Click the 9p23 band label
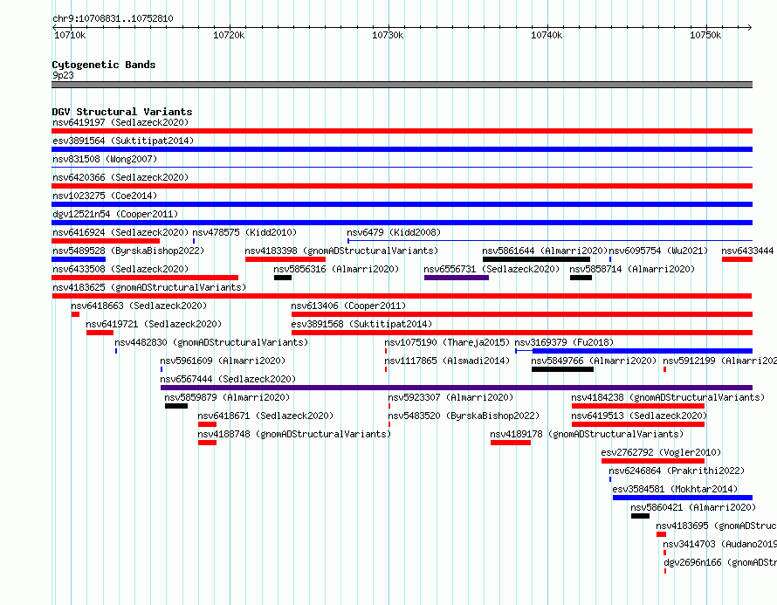 [63, 75]
